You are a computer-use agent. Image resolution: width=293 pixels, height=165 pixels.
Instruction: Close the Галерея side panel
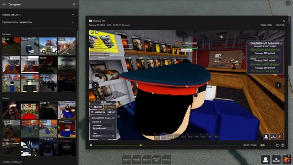[x=74, y=4]
